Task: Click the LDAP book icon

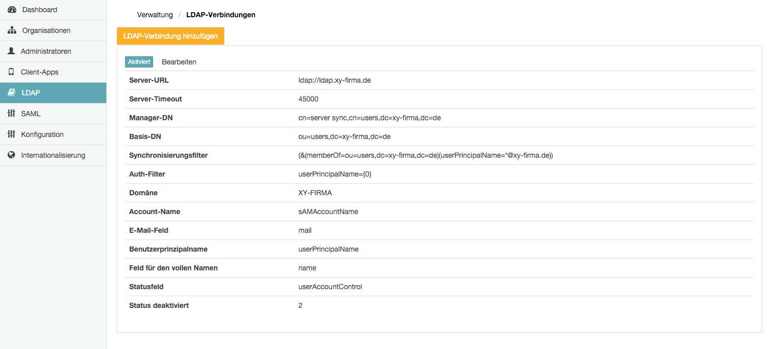Action: tap(12, 93)
